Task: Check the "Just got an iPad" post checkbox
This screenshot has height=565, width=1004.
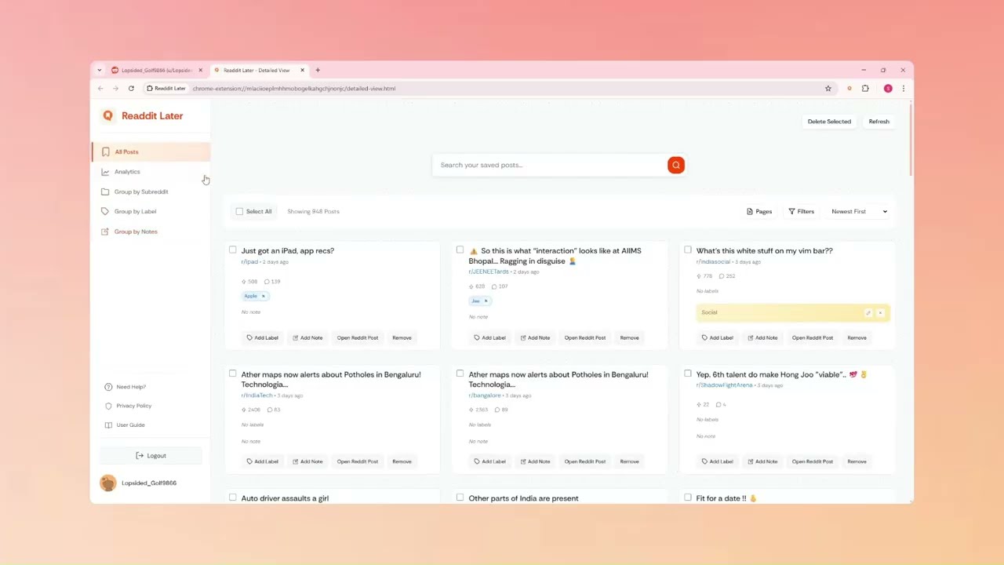Action: (x=232, y=250)
